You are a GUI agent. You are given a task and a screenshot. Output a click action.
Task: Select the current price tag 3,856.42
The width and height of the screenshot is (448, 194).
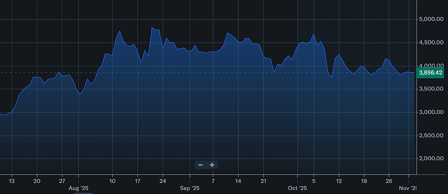pos(430,73)
